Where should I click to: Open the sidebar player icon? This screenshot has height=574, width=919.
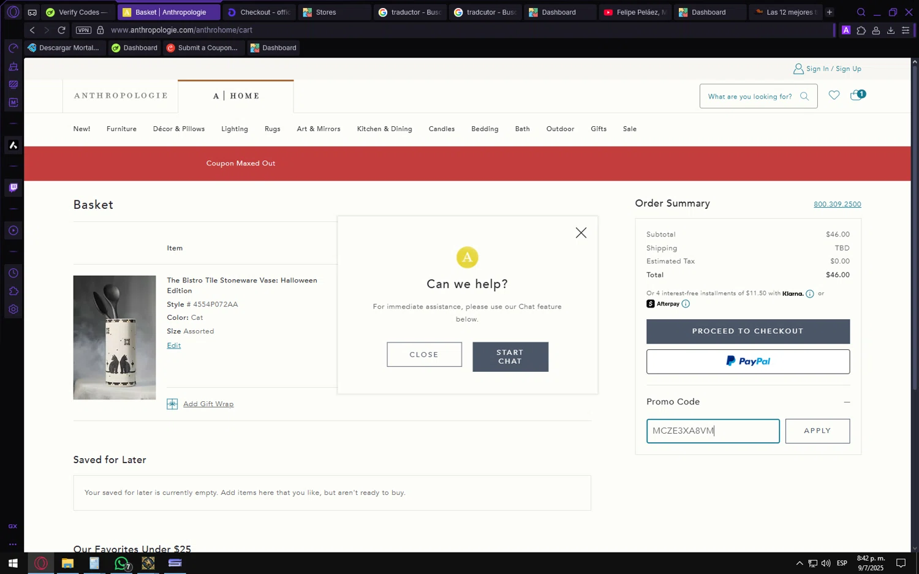[13, 230]
